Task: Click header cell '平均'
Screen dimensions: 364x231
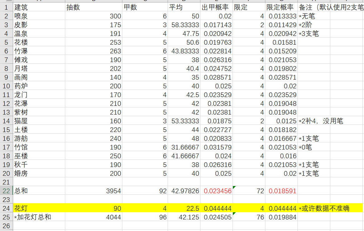Action: point(184,7)
